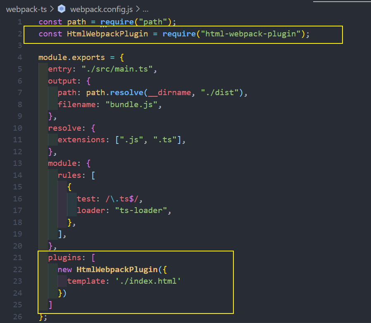Click the __dirname argument
Image resolution: width=371 pixels, height=323 pixels.
click(x=169, y=93)
